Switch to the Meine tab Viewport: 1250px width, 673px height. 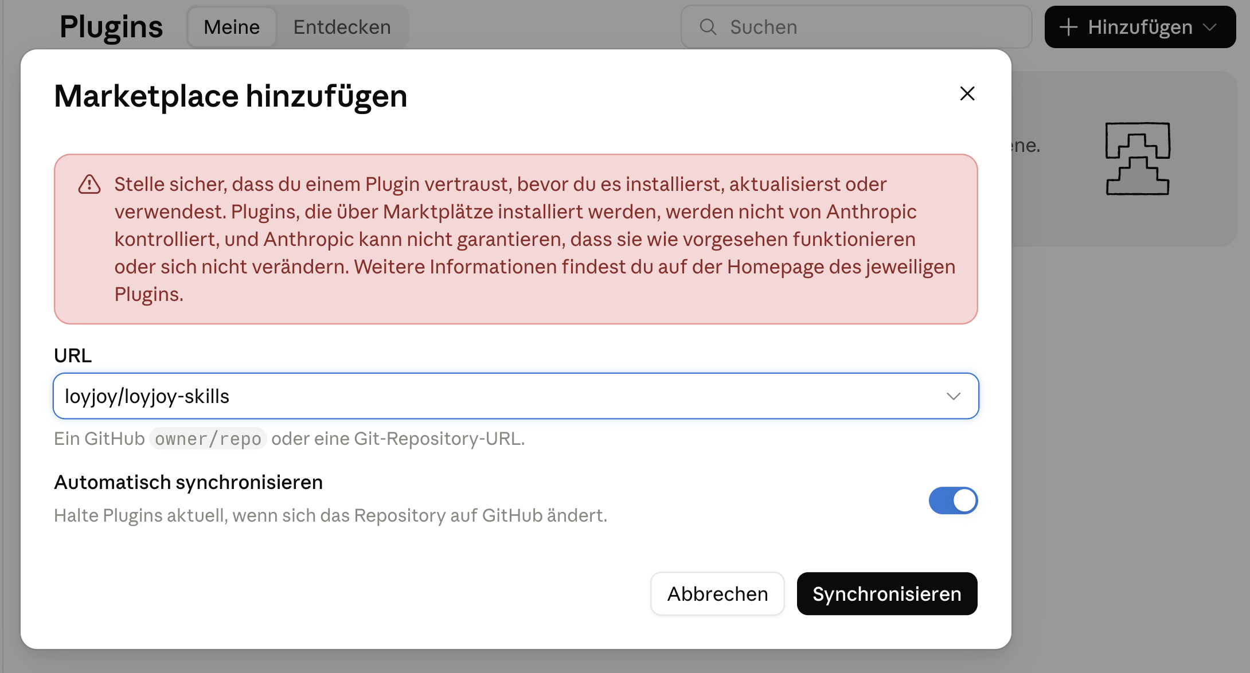(x=232, y=27)
